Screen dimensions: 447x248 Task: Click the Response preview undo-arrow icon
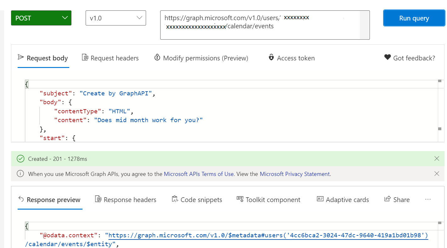pyautogui.click(x=21, y=199)
